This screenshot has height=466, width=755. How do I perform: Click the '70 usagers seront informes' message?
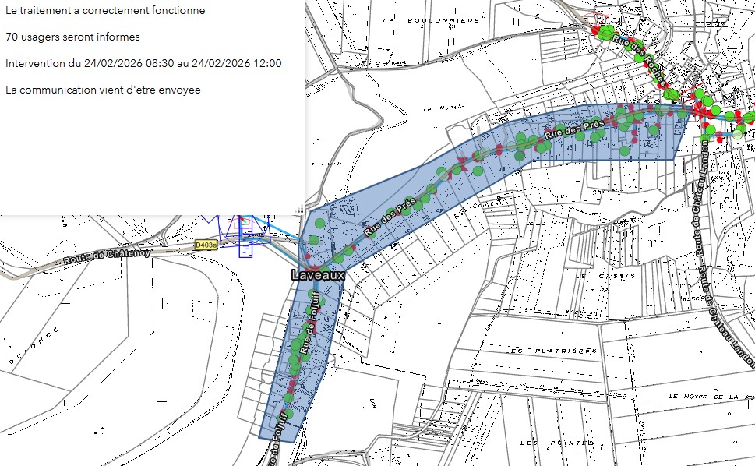click(x=72, y=37)
